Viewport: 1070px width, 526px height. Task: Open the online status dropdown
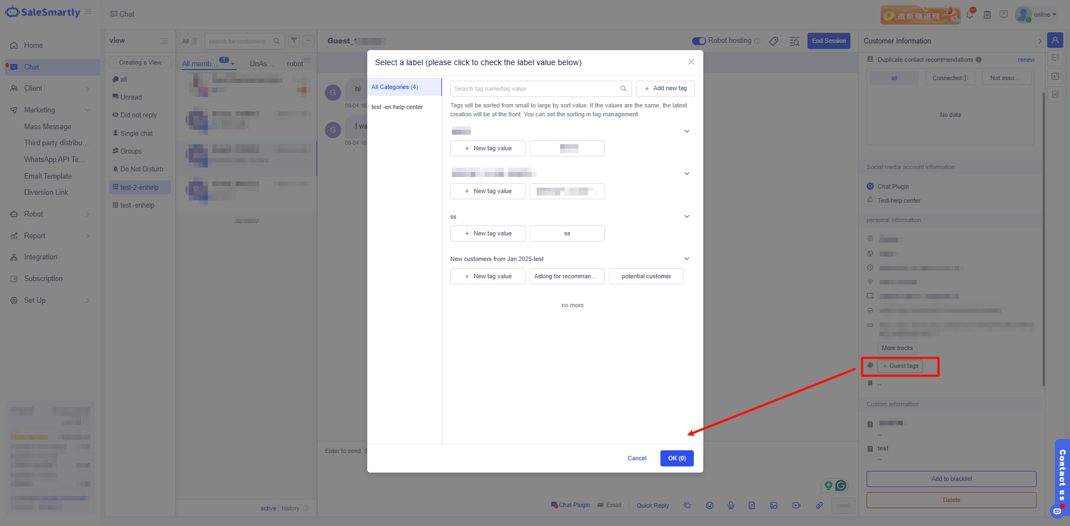(x=1045, y=14)
